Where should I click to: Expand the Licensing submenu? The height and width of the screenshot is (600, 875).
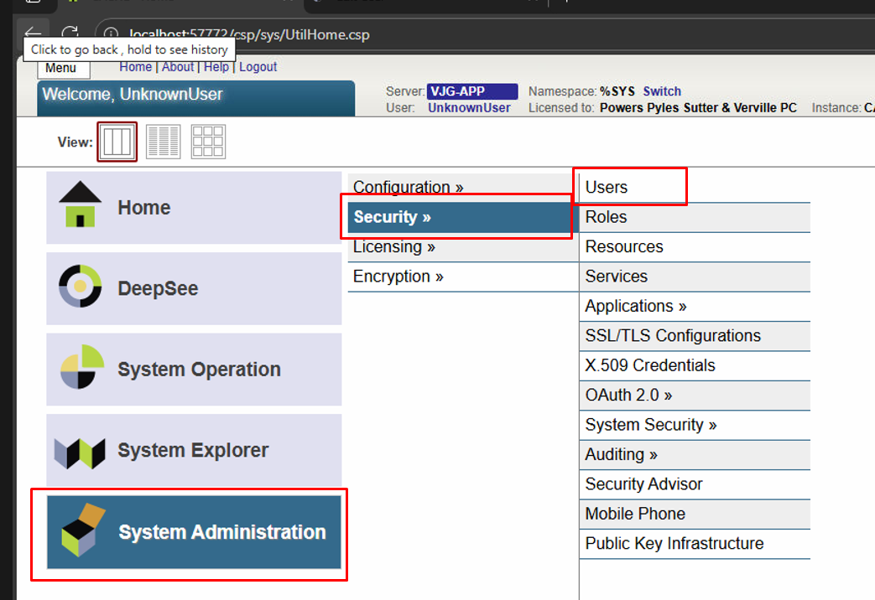(x=393, y=246)
